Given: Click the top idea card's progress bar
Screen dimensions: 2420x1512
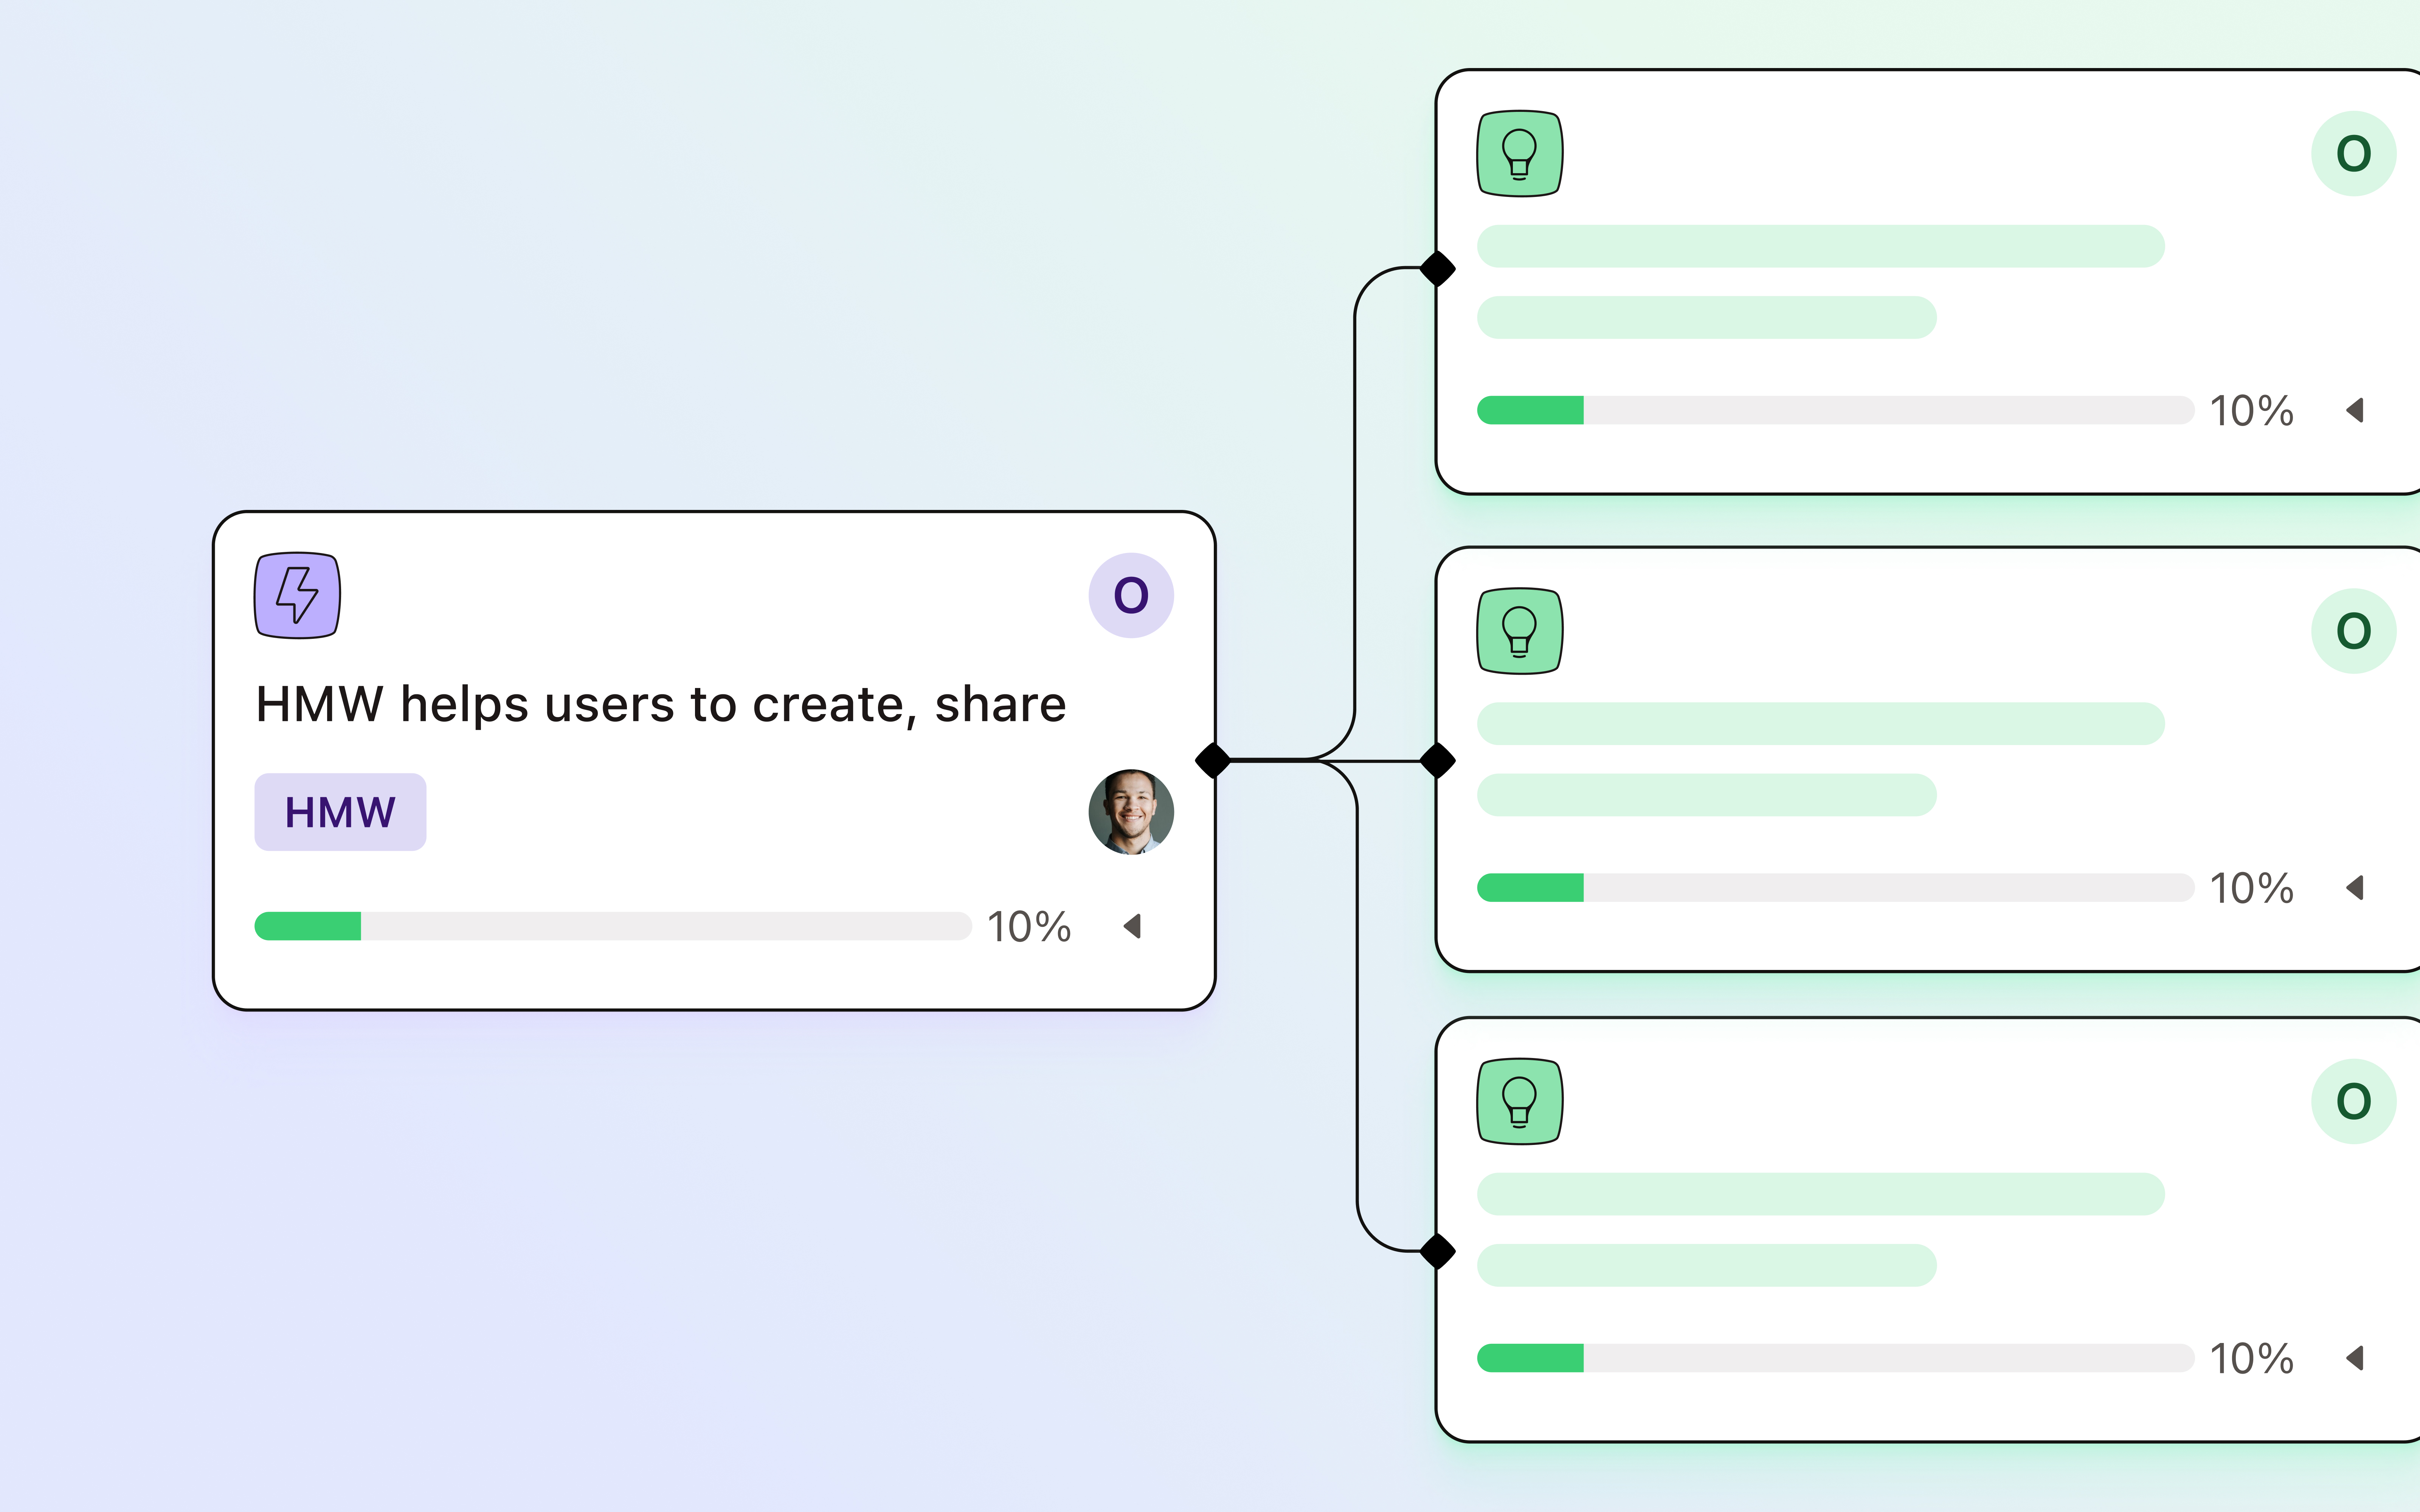Looking at the screenshot, I should click(x=1835, y=410).
